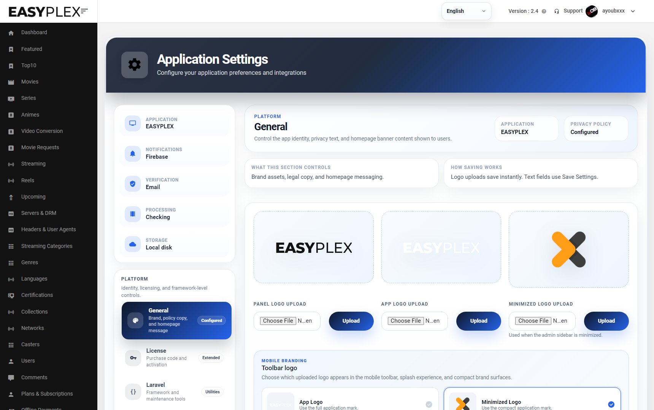Open the English language dropdown

pyautogui.click(x=466, y=11)
